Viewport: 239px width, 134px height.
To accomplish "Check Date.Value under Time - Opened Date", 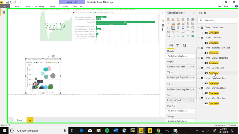I will click(x=204, y=73).
